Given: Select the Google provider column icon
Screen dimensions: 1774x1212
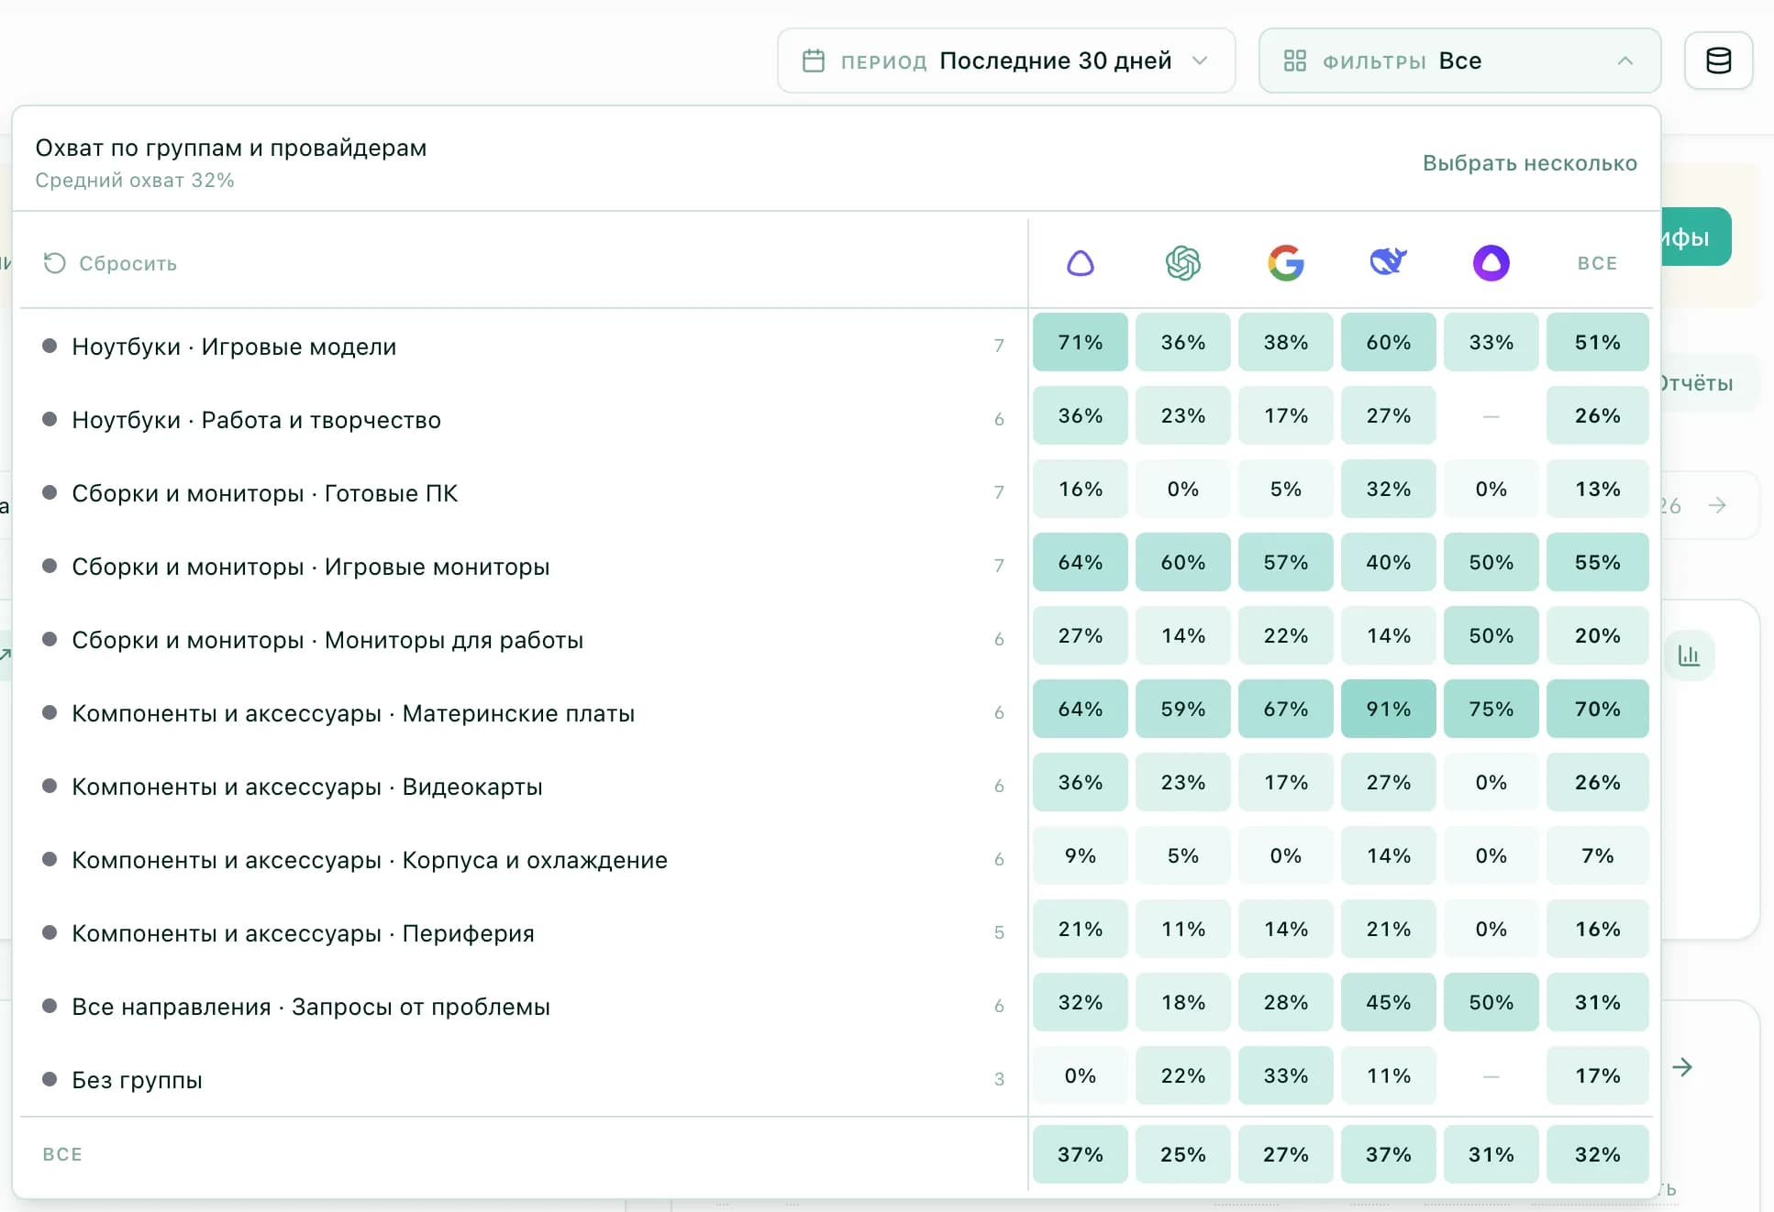Looking at the screenshot, I should pyautogui.click(x=1286, y=263).
